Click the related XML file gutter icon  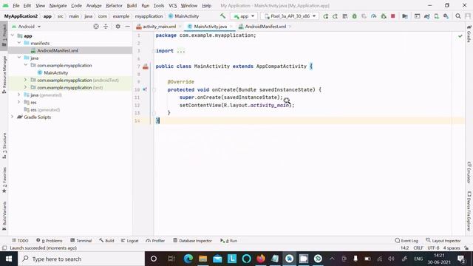[146, 66]
